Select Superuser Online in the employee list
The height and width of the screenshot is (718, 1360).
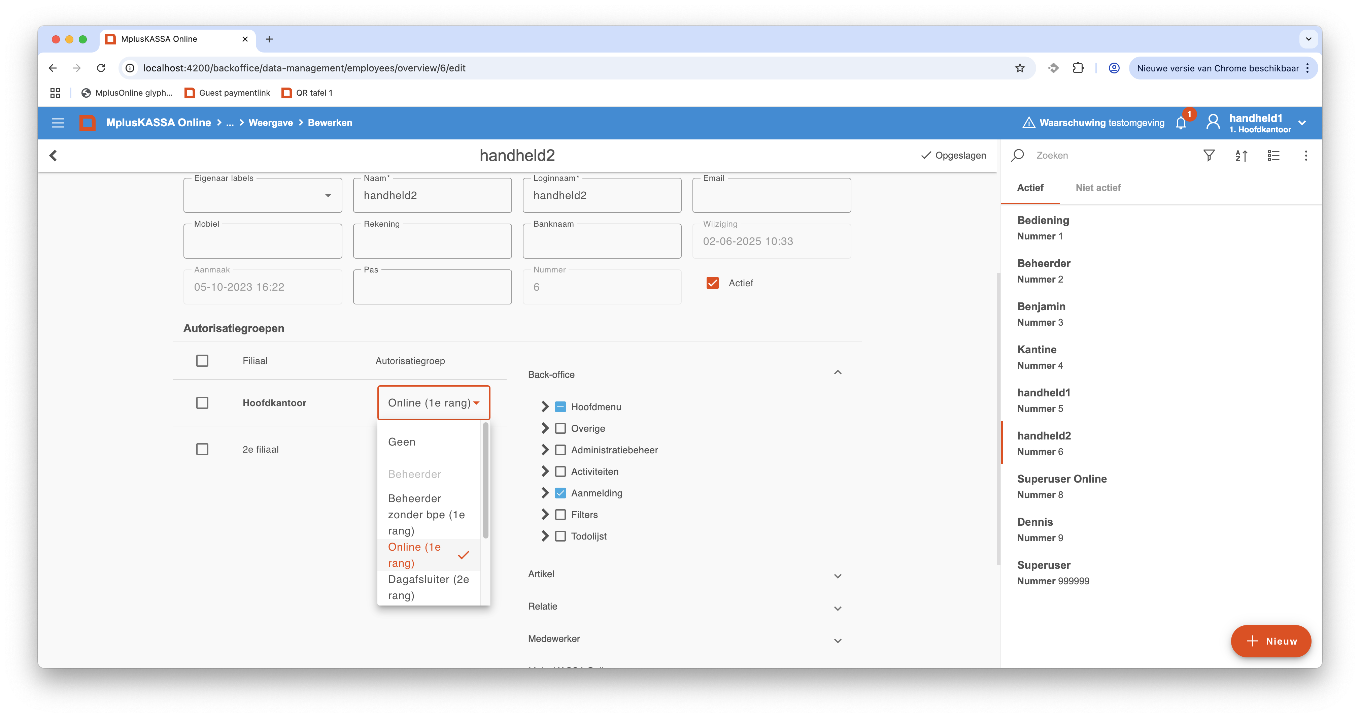pyautogui.click(x=1161, y=486)
